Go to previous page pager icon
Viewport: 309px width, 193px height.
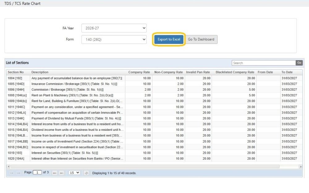coord(19,173)
